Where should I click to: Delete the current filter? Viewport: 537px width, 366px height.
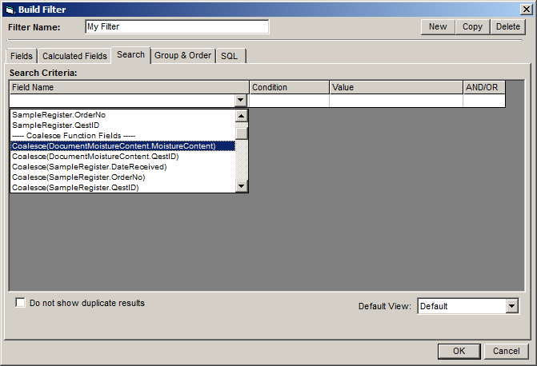507,26
